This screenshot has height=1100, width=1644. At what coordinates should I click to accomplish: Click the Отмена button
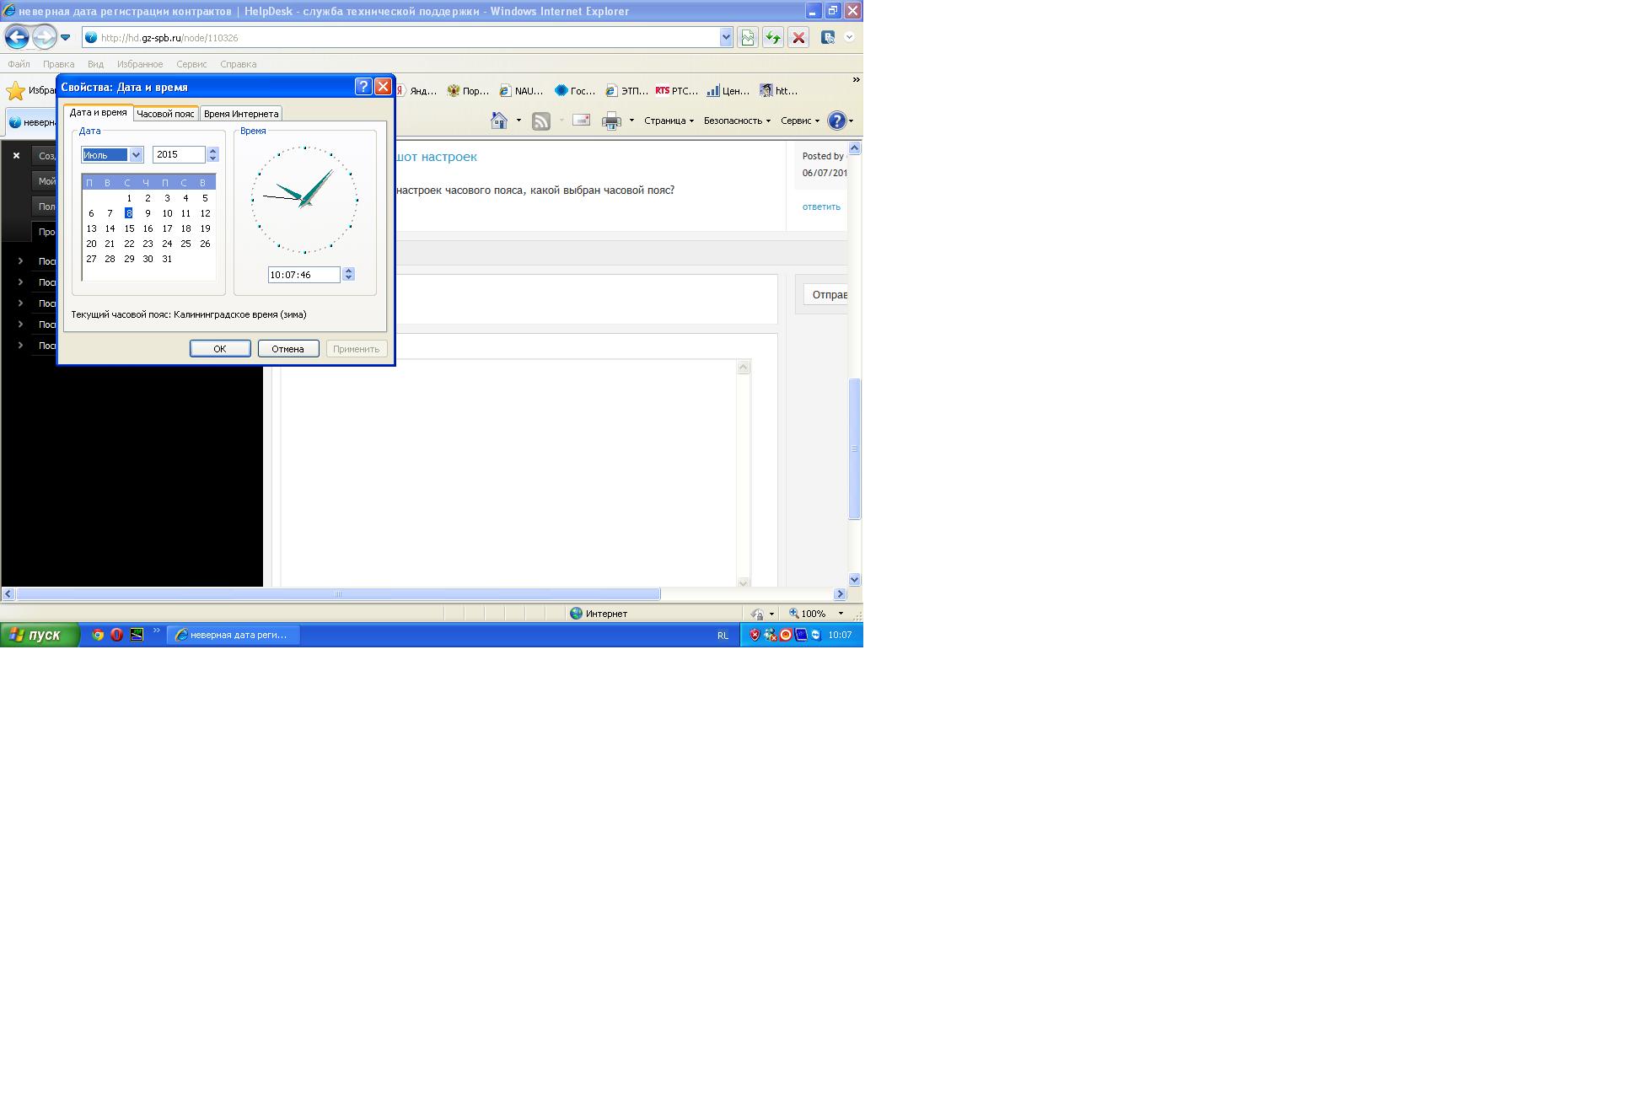(287, 349)
